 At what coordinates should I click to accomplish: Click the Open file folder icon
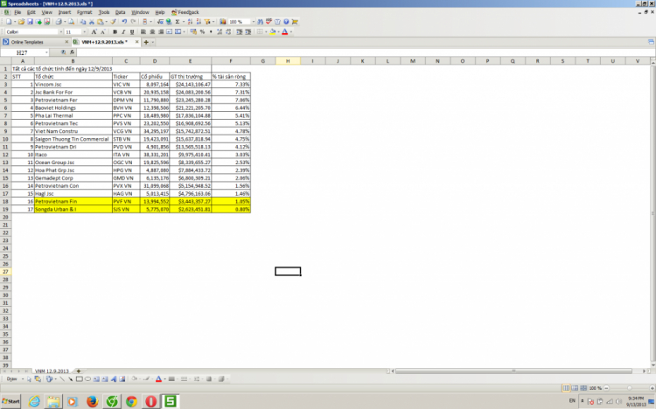21,21
